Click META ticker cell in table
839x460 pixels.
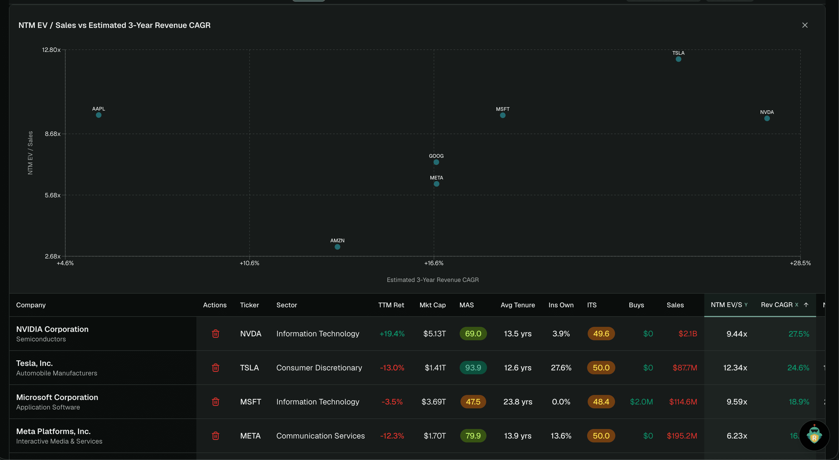click(x=250, y=435)
